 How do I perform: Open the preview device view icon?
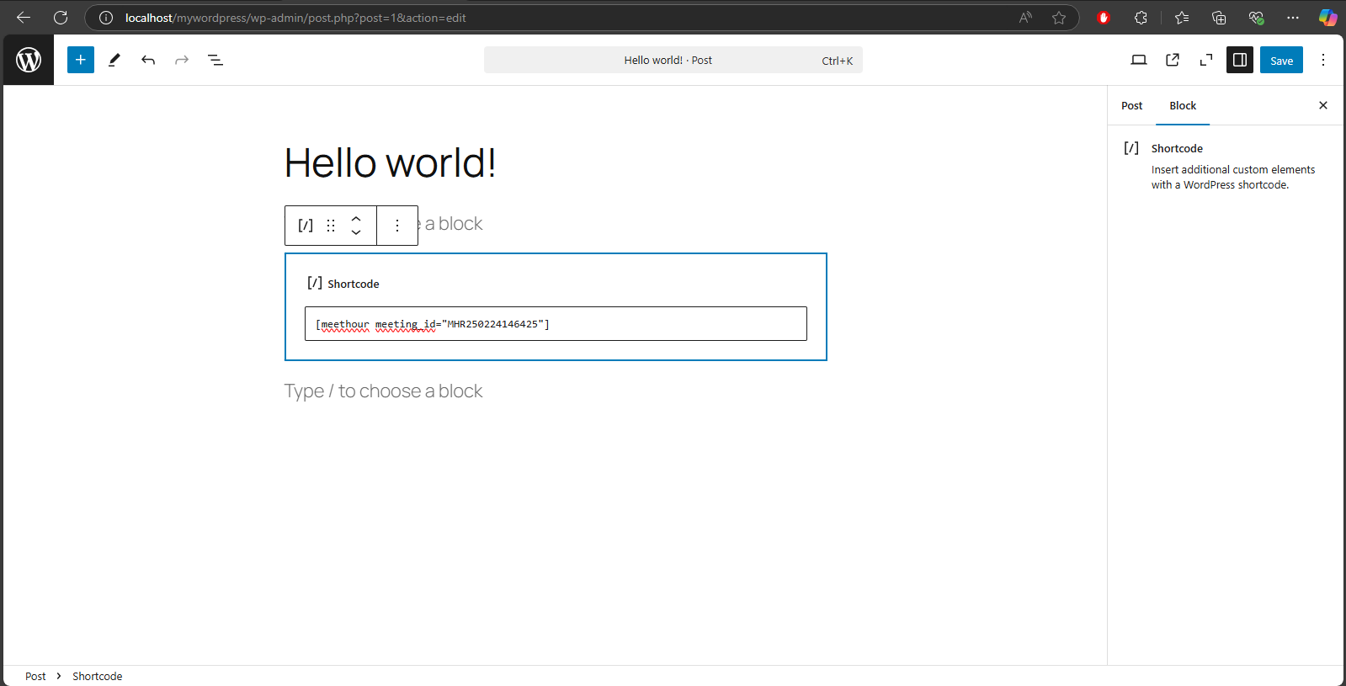[1139, 60]
